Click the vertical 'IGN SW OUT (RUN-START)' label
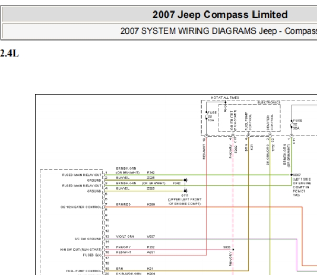Image resolution: width=317 pixels, height=275 pixels. [x=233, y=120]
